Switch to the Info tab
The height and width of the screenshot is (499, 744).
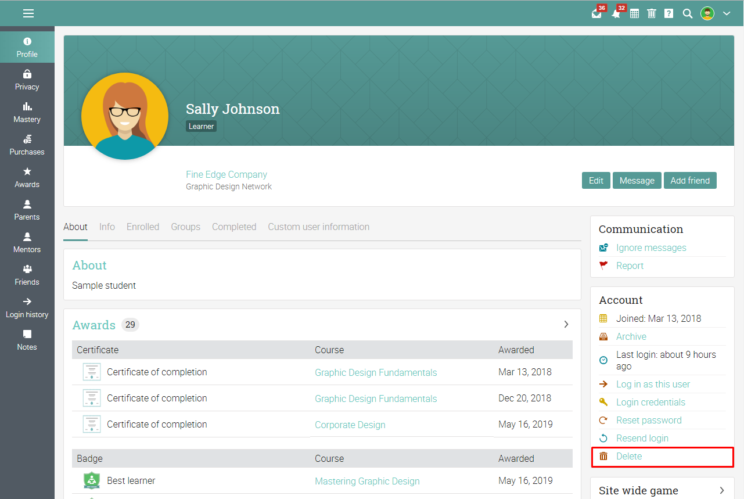[107, 227]
